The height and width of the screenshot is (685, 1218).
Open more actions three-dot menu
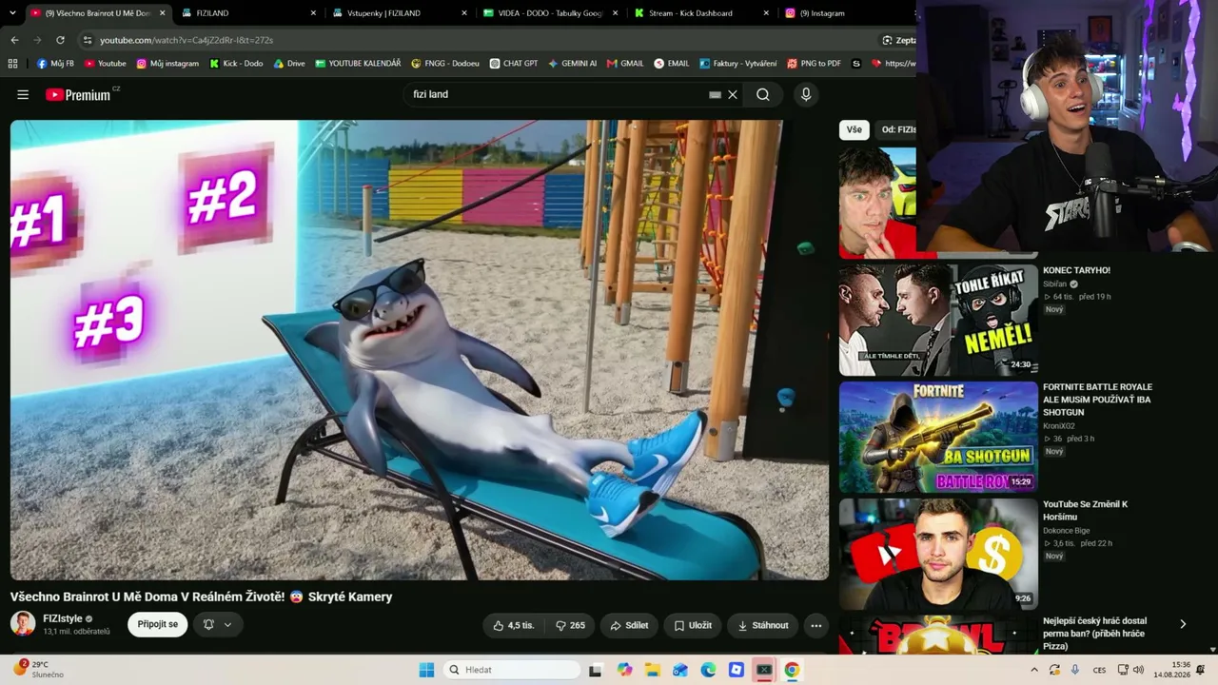[x=815, y=625]
